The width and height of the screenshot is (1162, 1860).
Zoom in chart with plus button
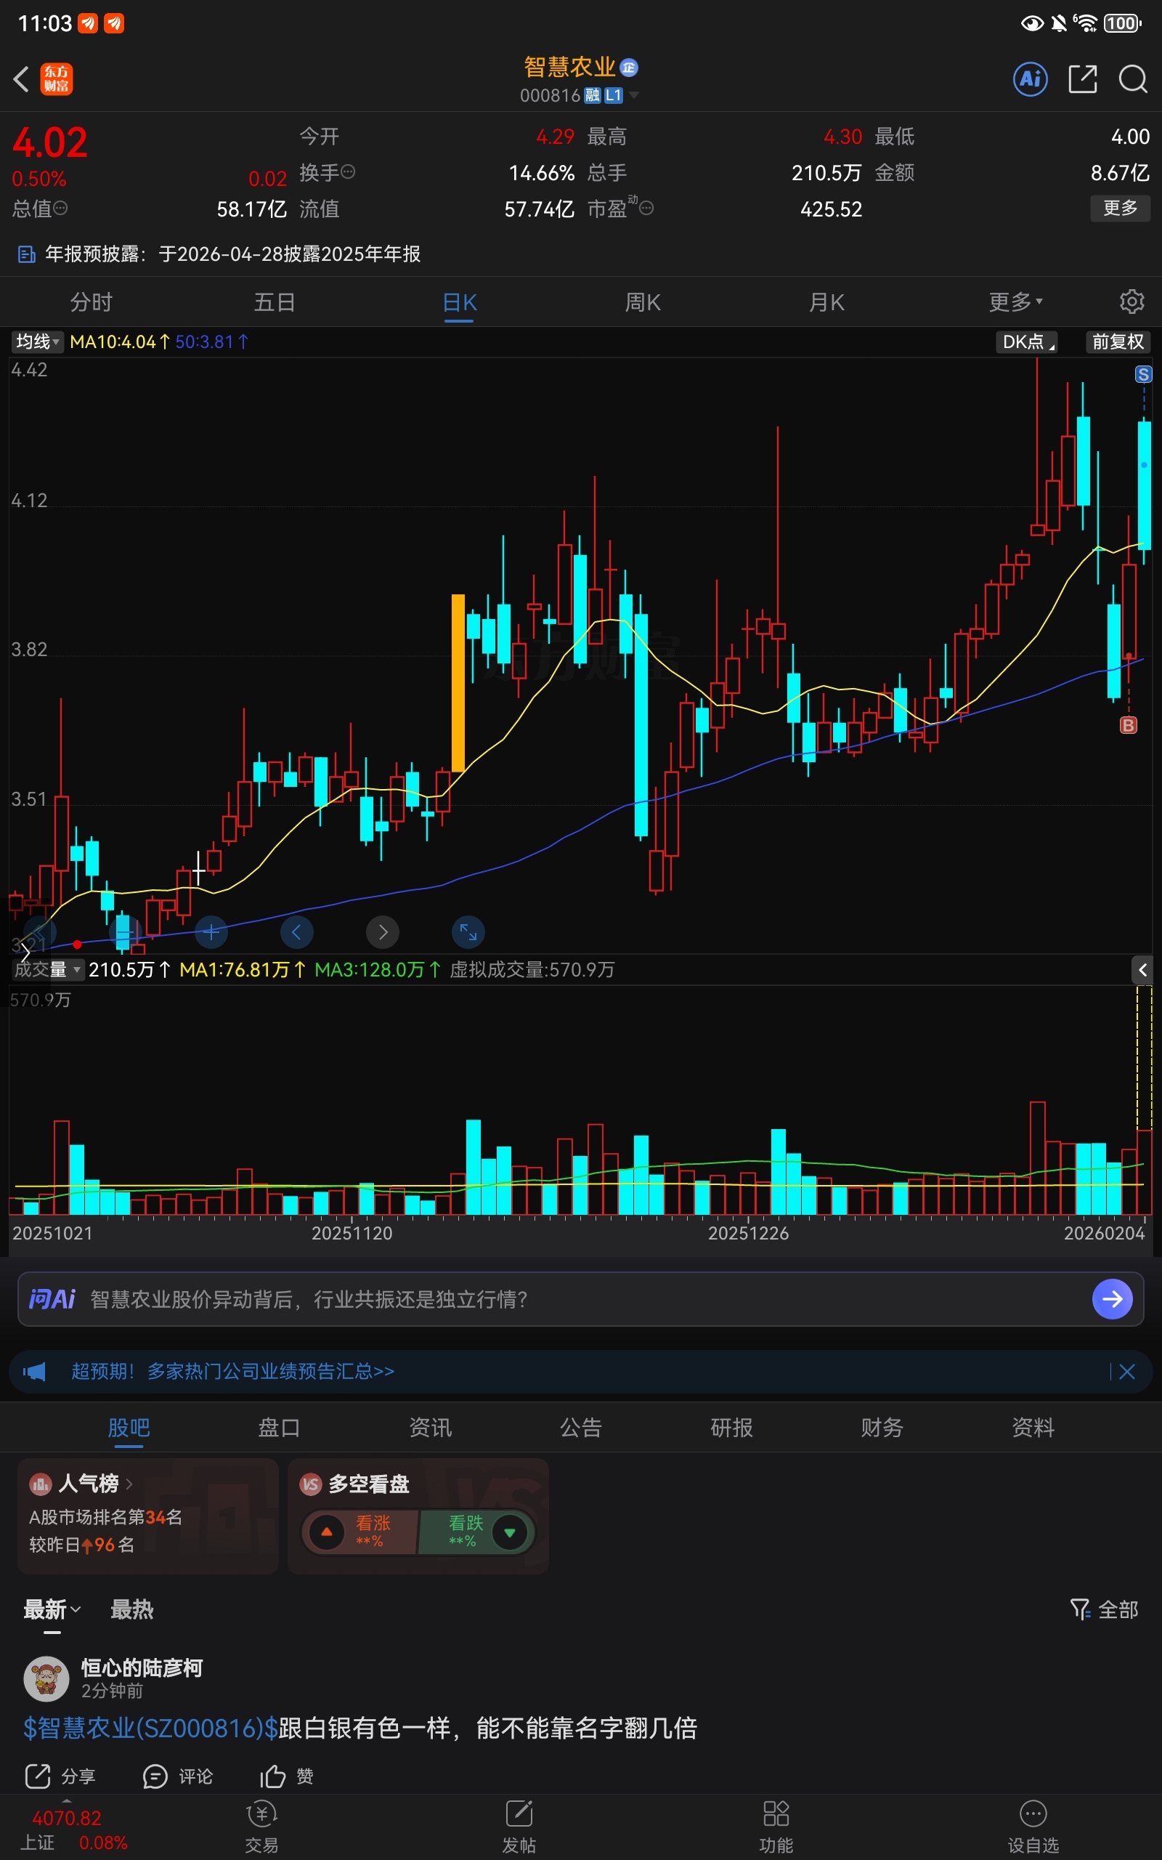[211, 932]
